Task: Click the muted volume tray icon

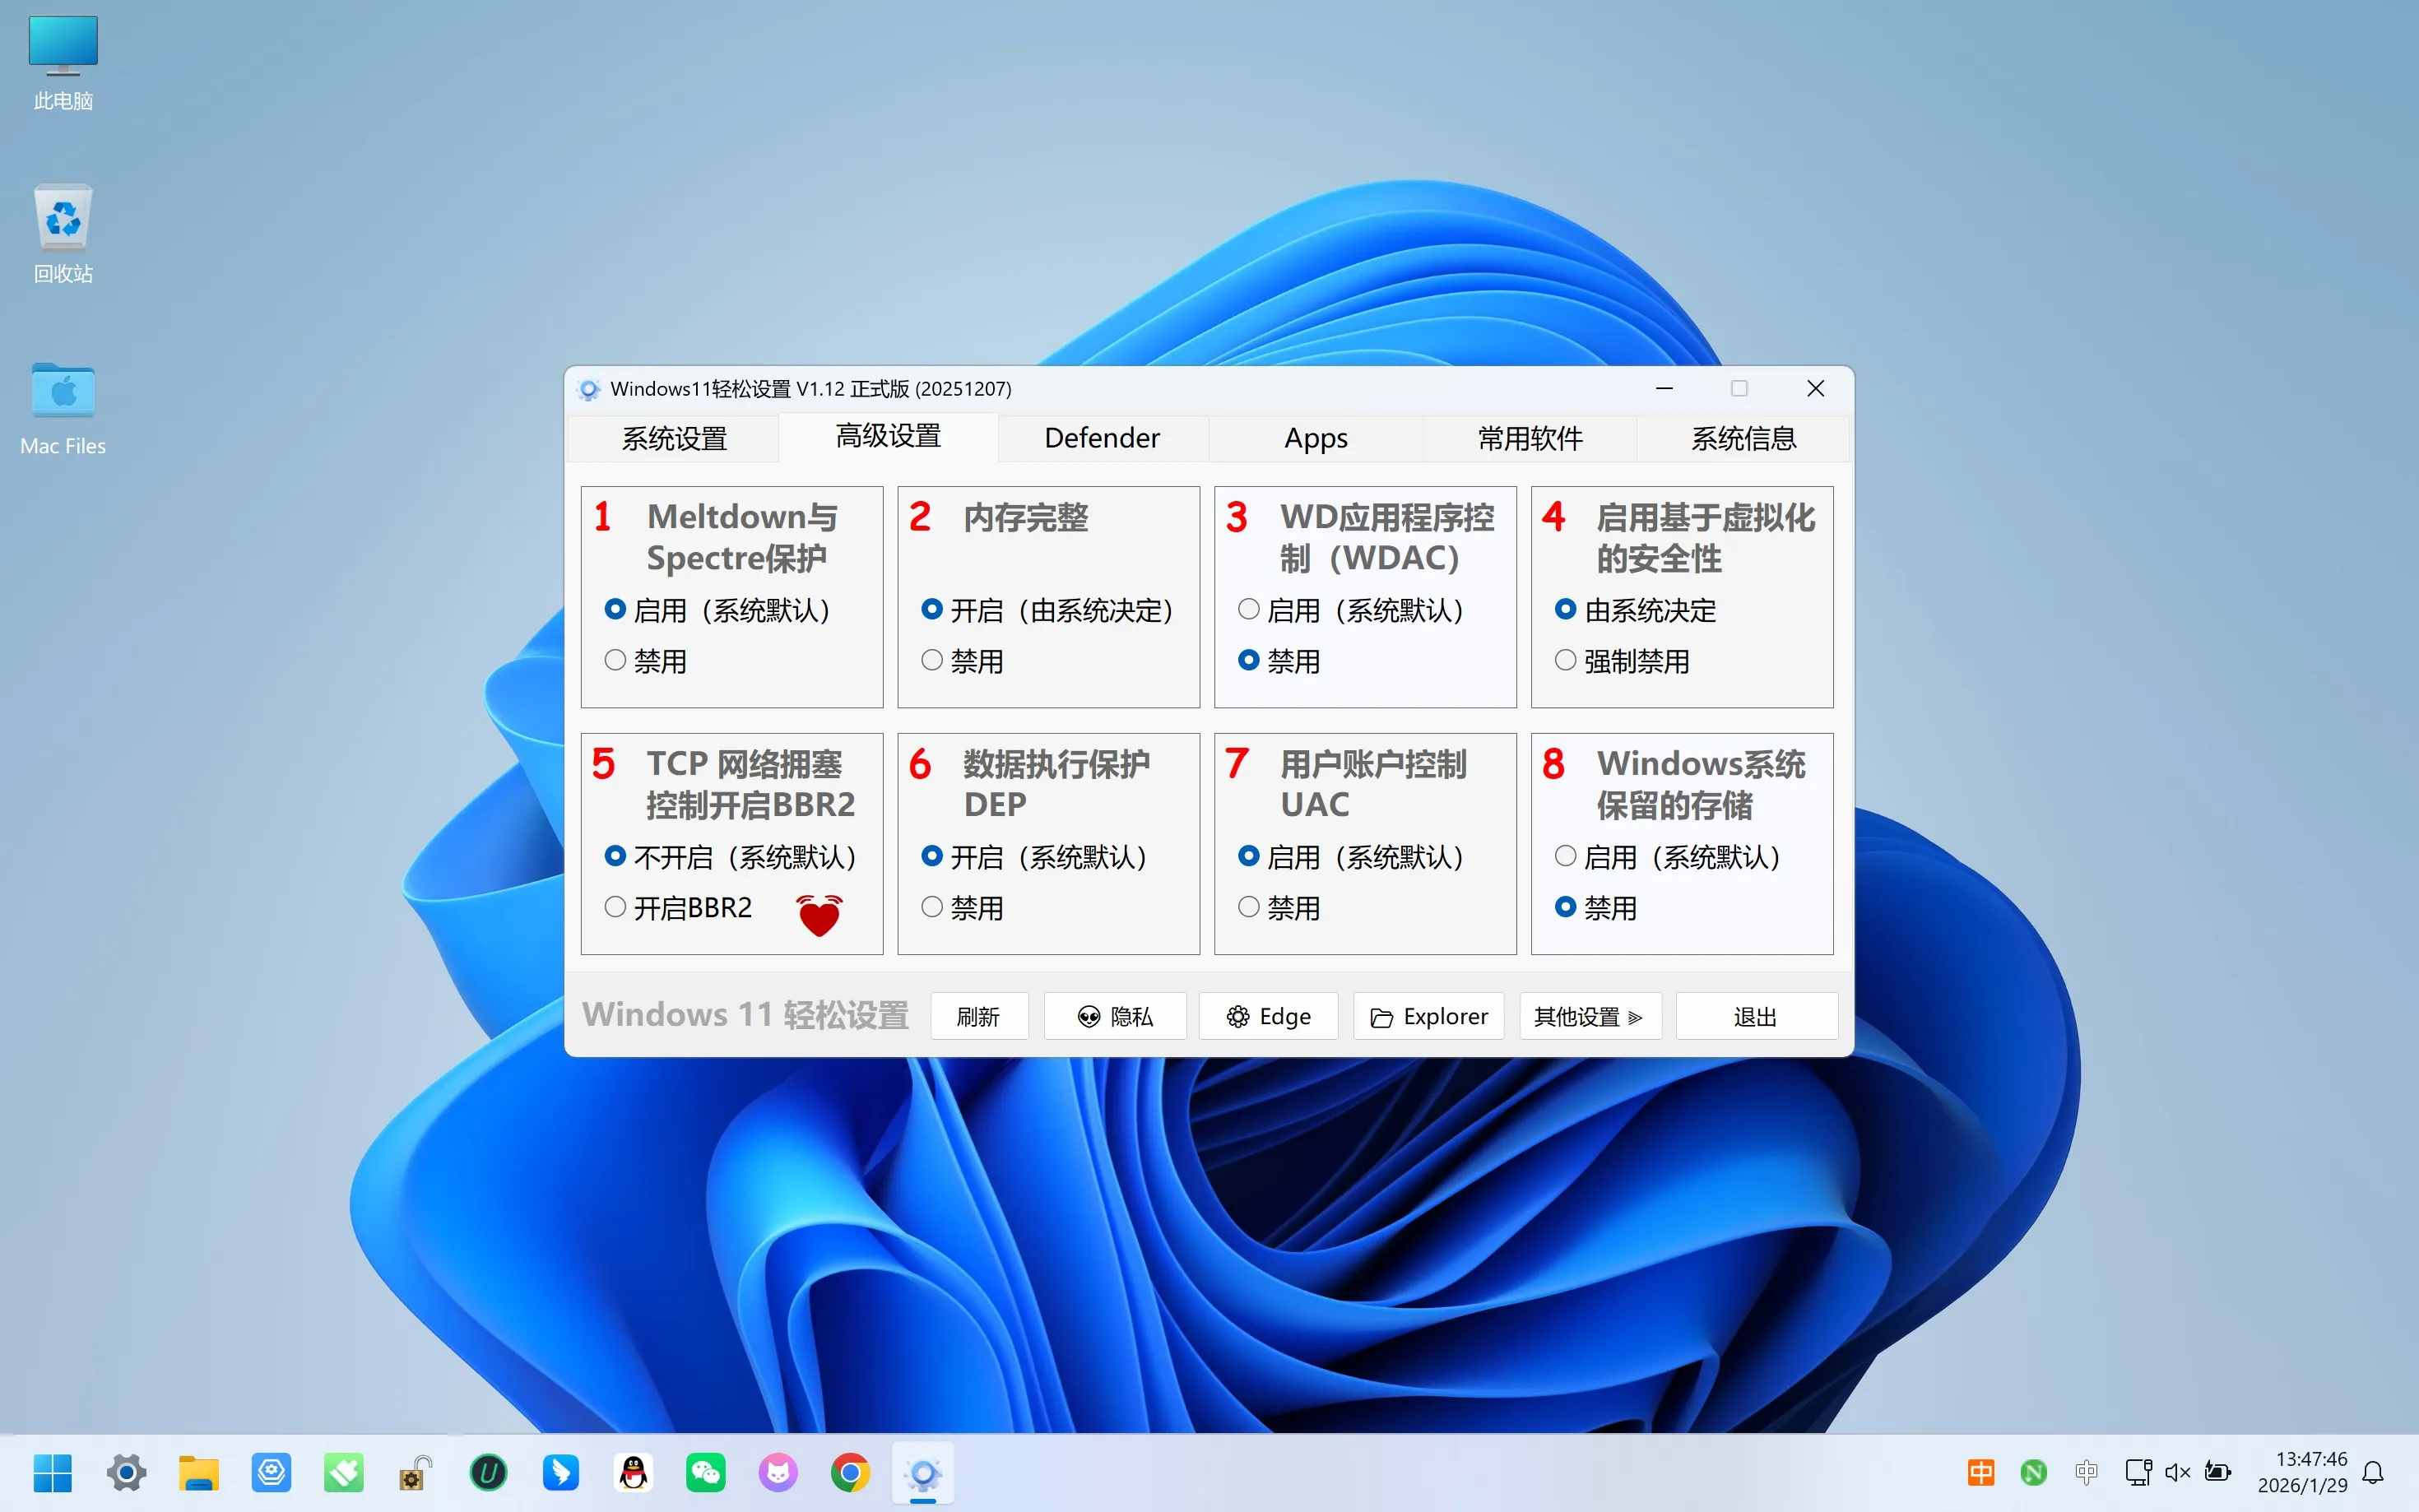Action: tap(2177, 1472)
